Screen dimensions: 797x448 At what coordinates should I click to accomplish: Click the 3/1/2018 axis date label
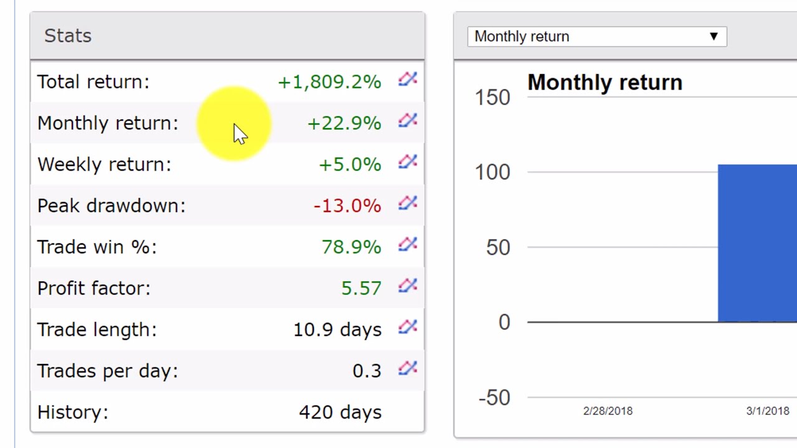768,411
